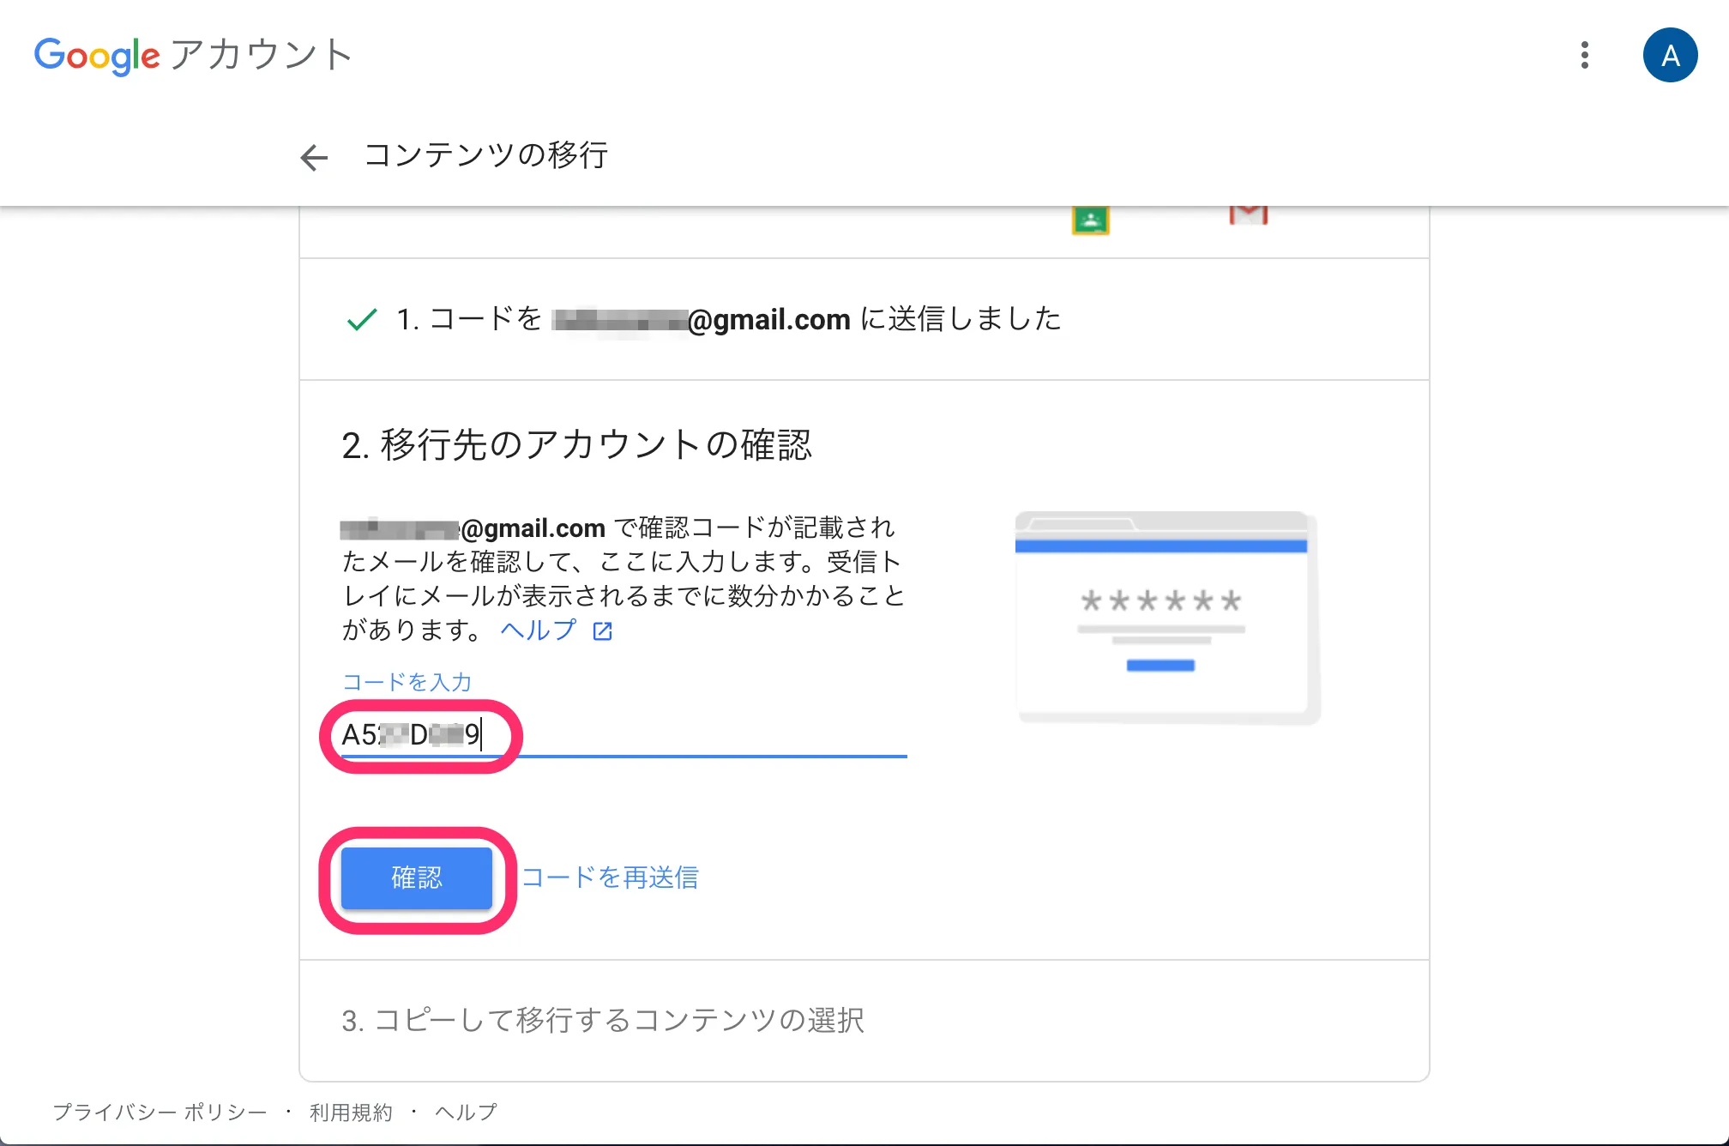Expand step 3 コンテンツの選択
This screenshot has width=1729, height=1146.
pyautogui.click(x=603, y=1020)
